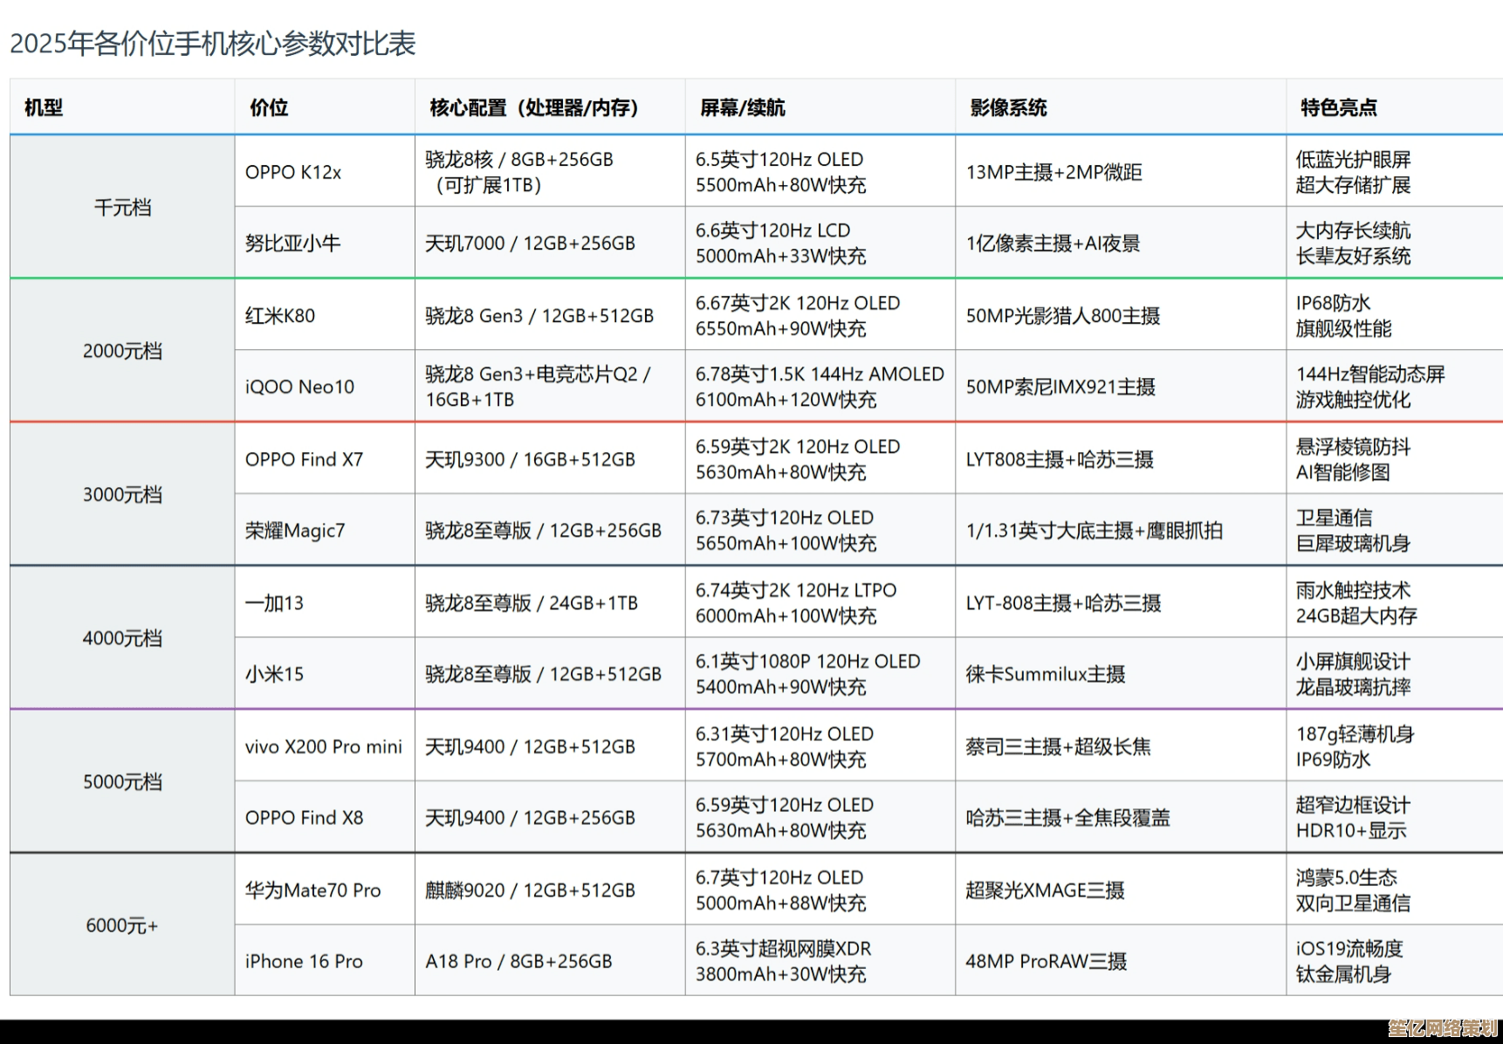1503x1044 pixels.
Task: Click the 价位 column header
Action: click(325, 107)
